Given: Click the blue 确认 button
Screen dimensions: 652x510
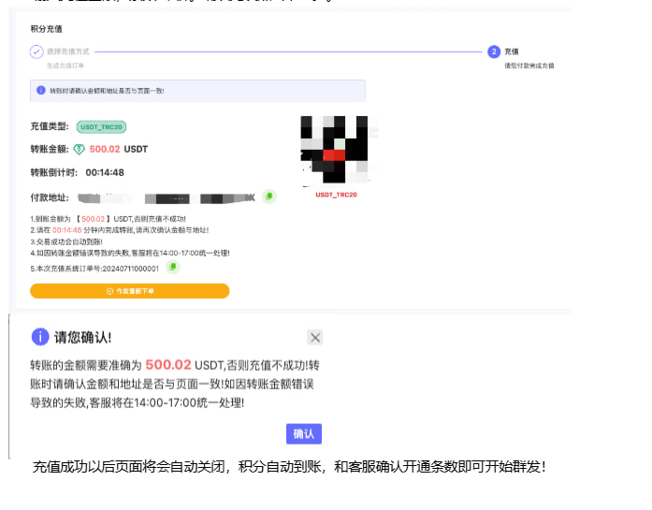Looking at the screenshot, I should (303, 434).
